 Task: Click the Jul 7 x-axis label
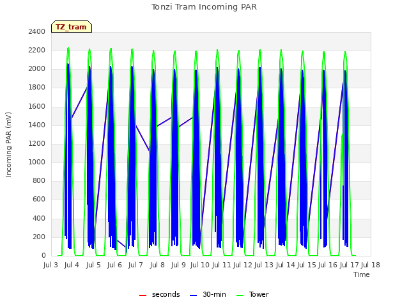coord(135,265)
